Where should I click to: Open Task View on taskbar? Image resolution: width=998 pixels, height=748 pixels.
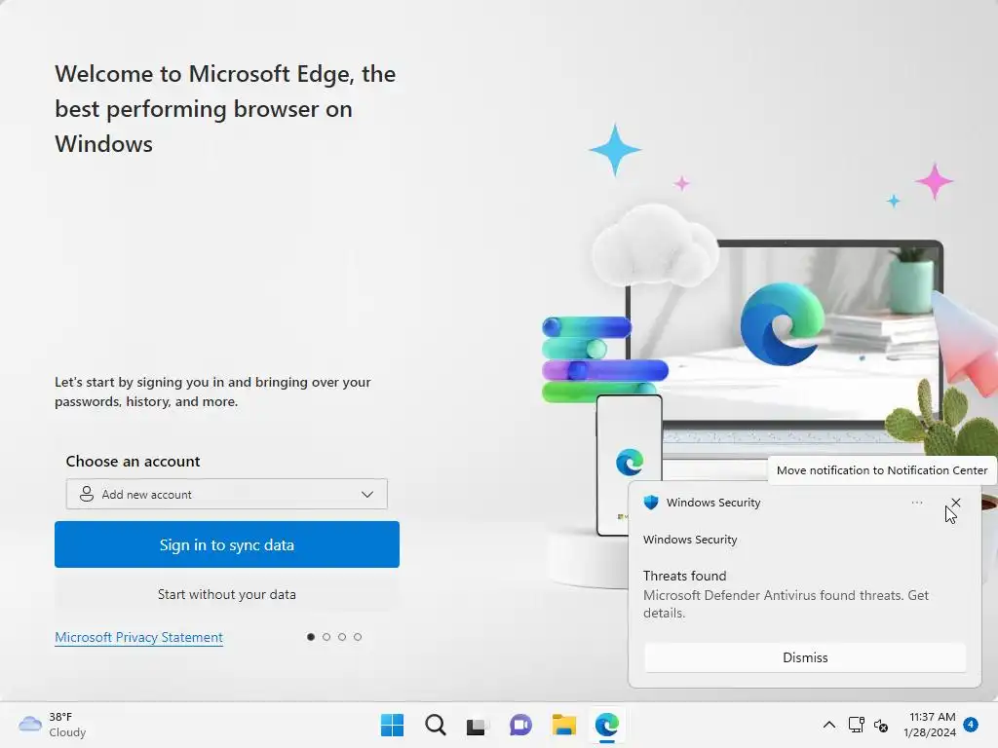click(478, 726)
